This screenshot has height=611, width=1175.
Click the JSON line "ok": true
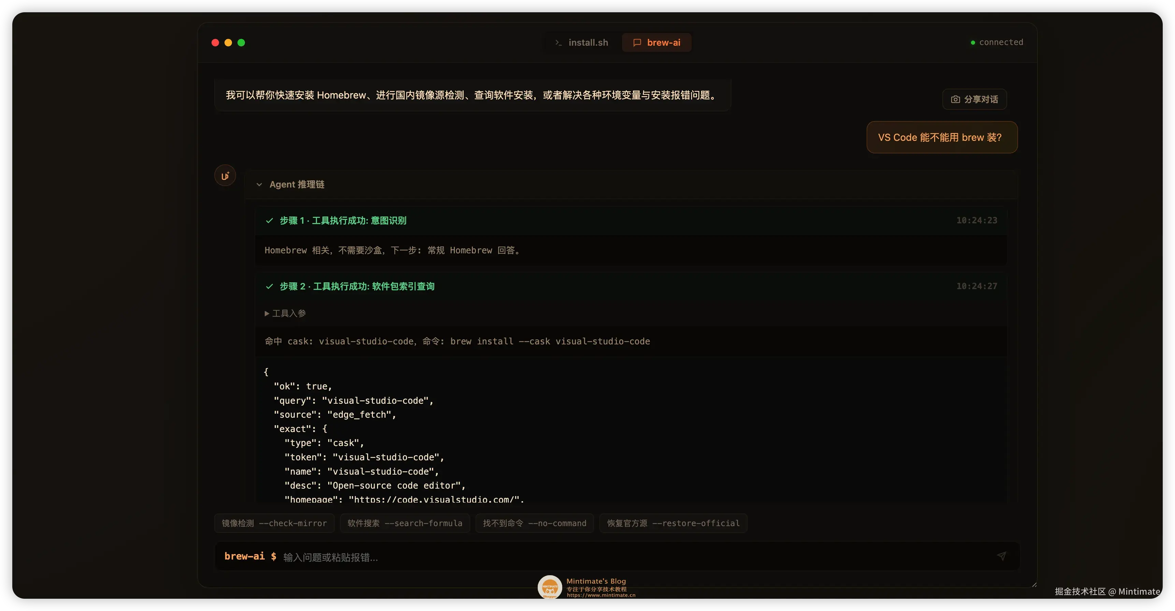(x=303, y=386)
